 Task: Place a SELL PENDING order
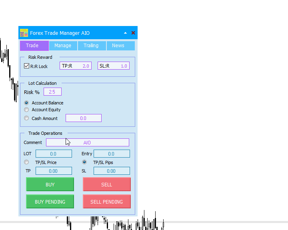click(107, 202)
